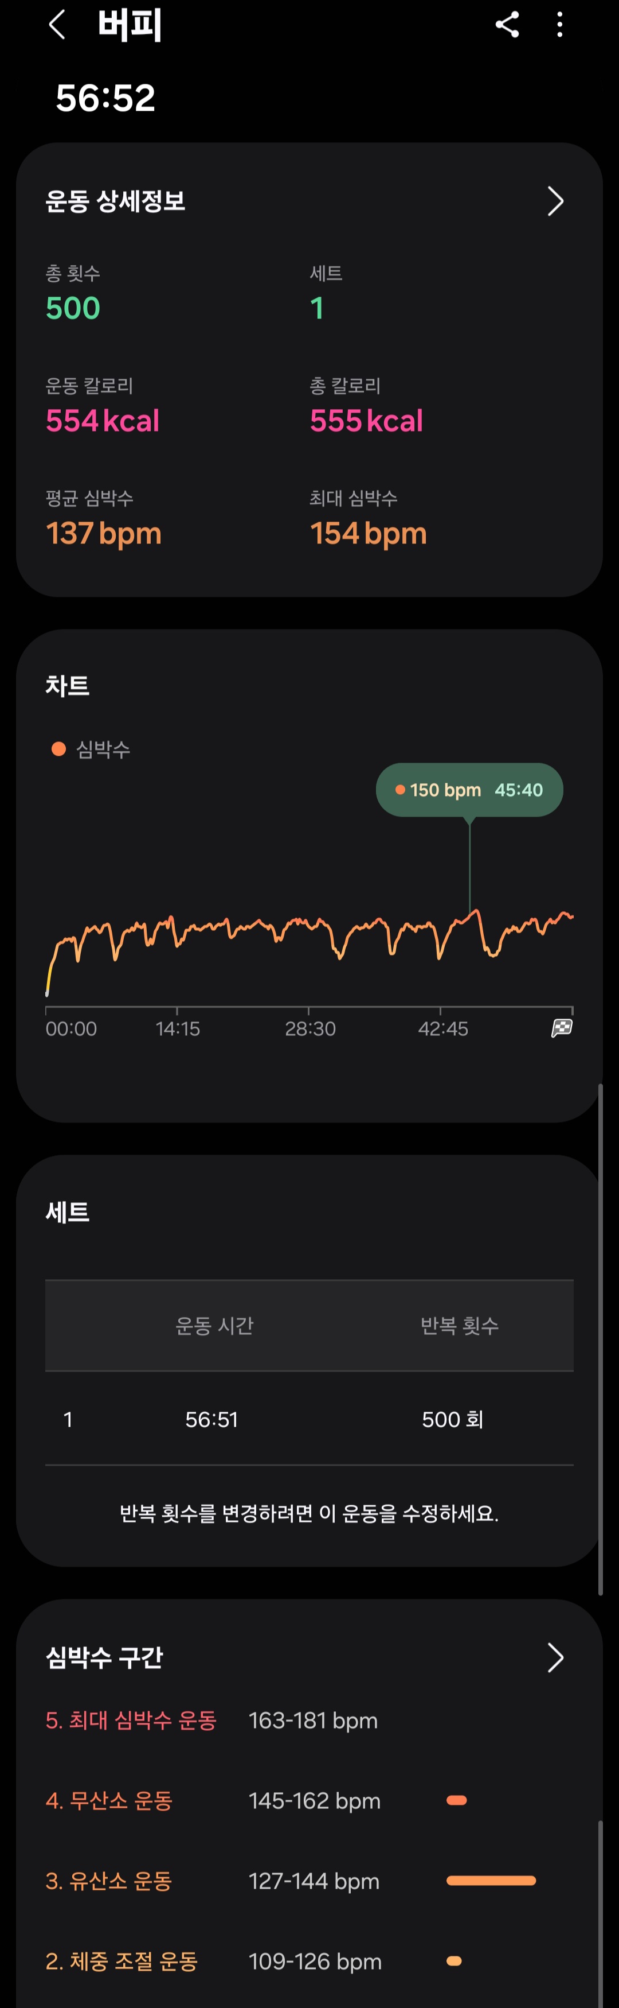The height and width of the screenshot is (2008, 619).
Task: Tap the 137 bpm average heart rate
Action: [x=104, y=534]
